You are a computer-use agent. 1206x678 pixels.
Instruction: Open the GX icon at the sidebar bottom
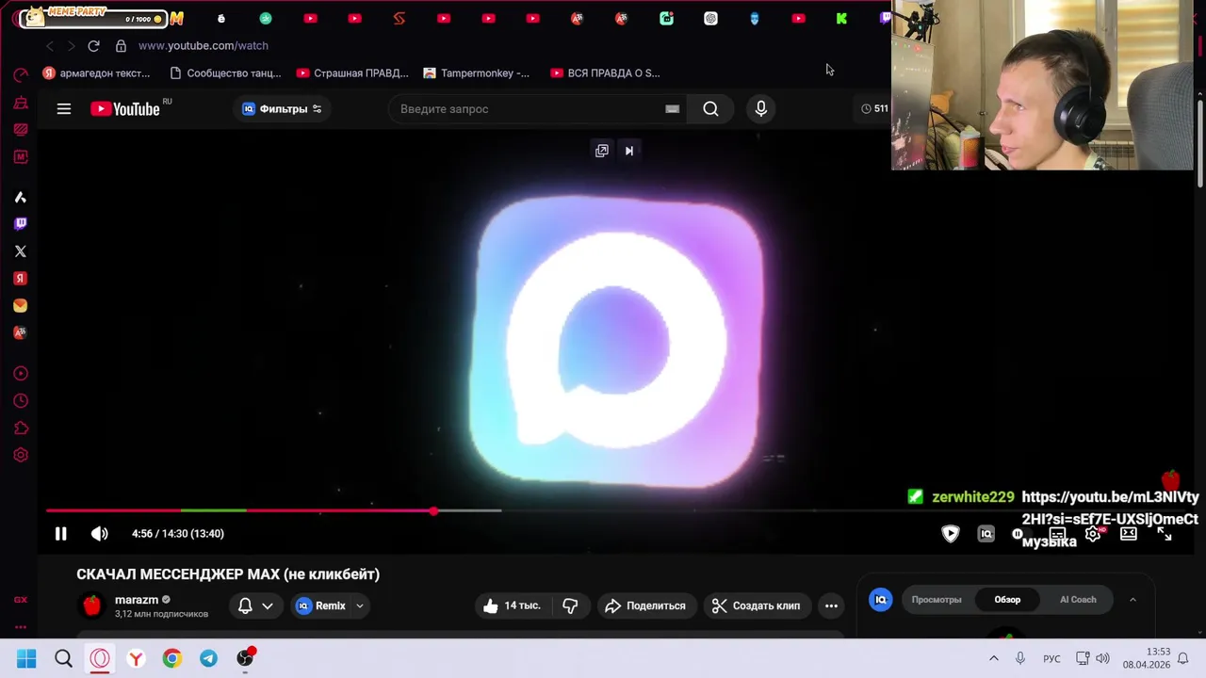(x=21, y=600)
